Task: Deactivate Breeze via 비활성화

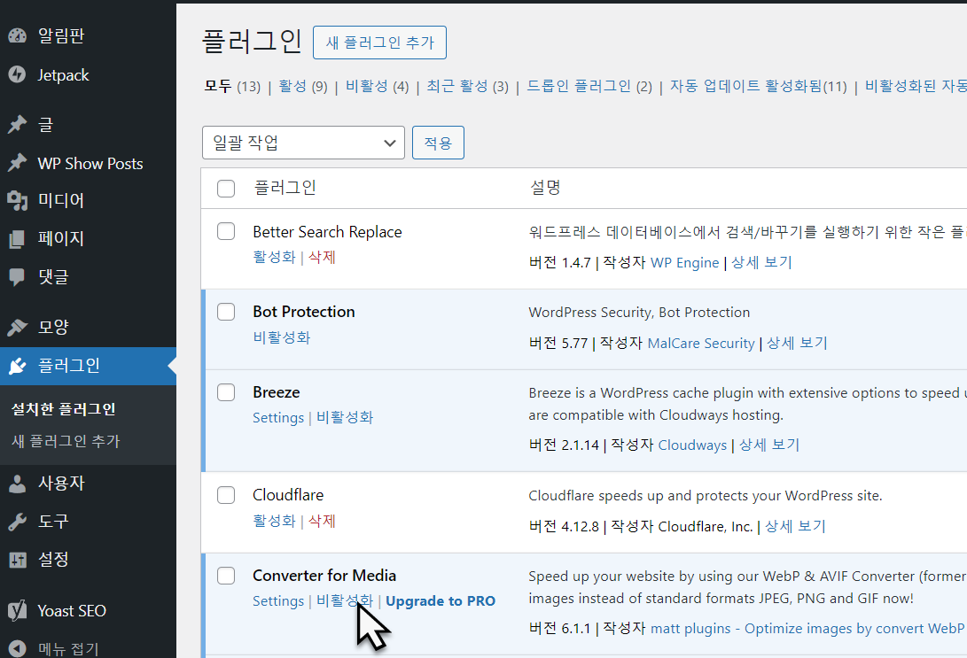Action: 345,418
